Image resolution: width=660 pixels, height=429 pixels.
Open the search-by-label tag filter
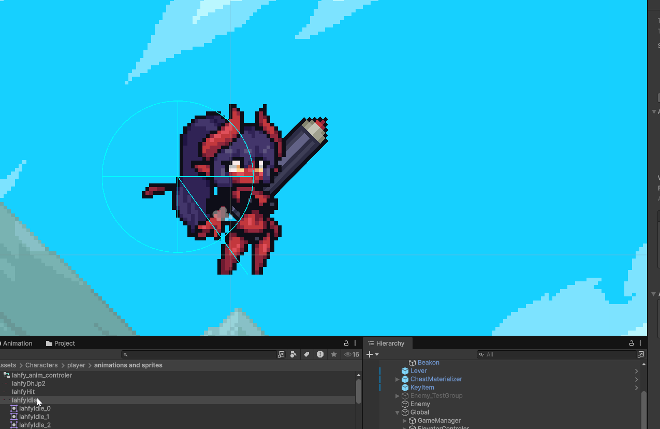[306, 354]
